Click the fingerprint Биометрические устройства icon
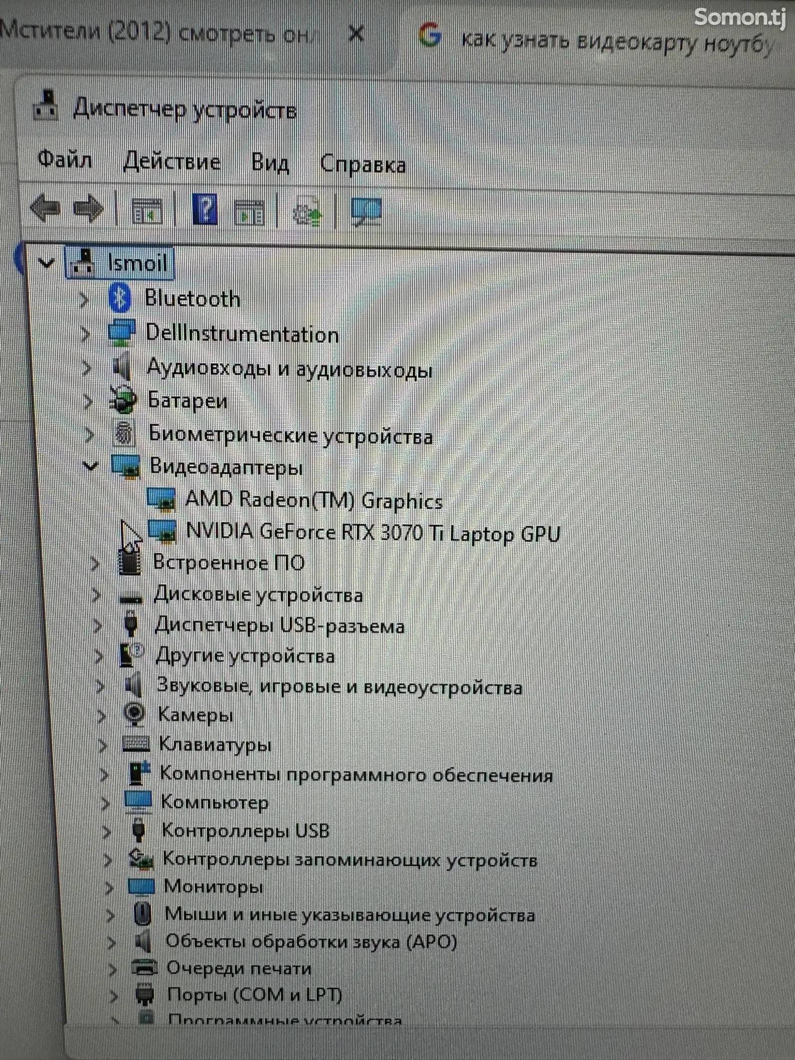This screenshot has width=795, height=1060. coord(124,434)
